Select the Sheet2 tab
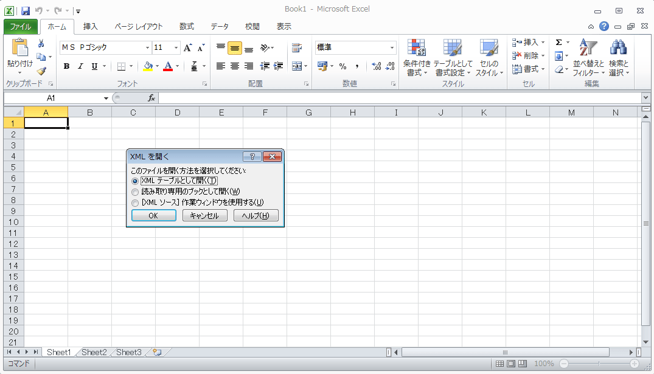 94,352
